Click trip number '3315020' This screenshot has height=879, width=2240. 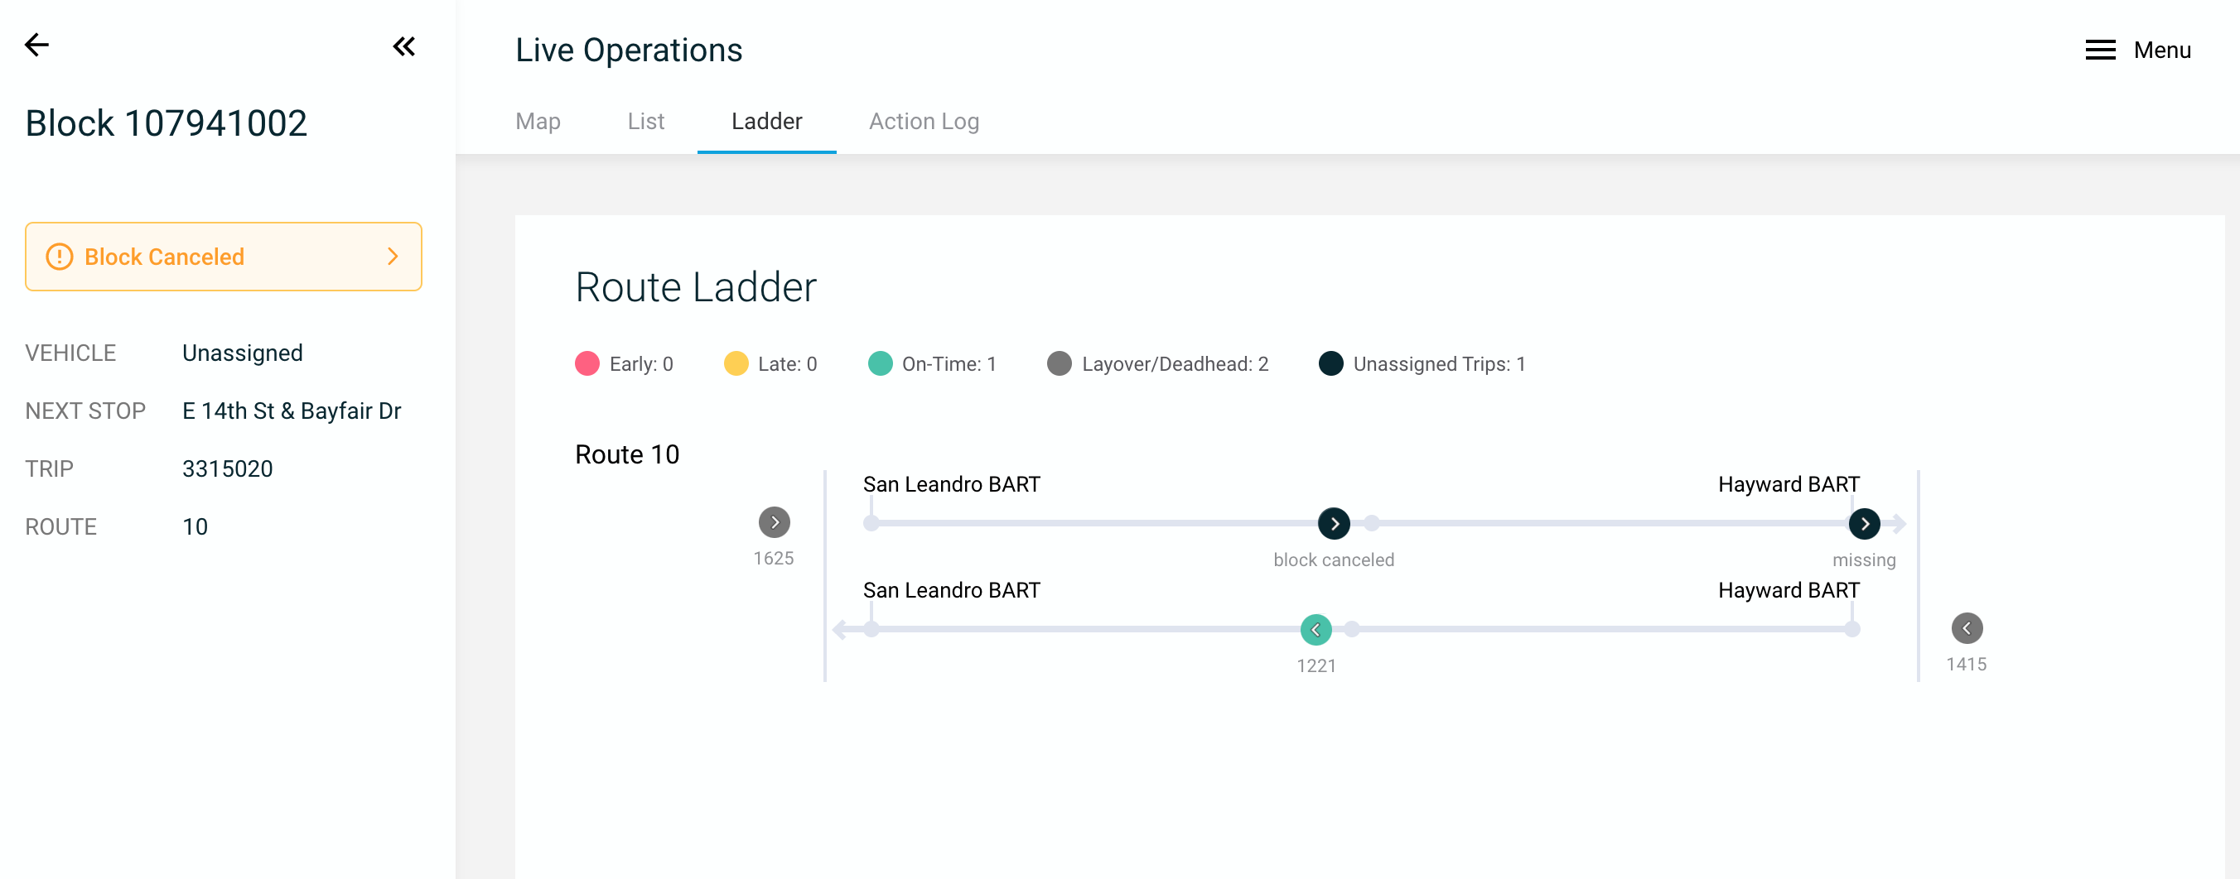pos(227,469)
